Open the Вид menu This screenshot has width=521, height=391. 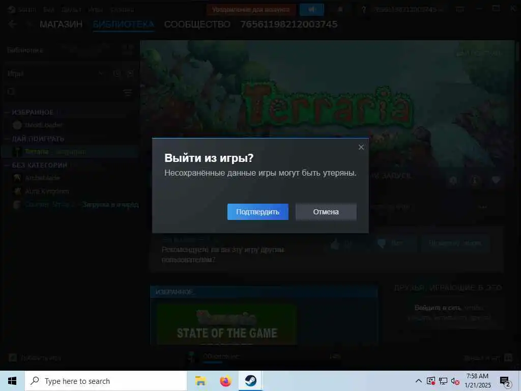49,10
